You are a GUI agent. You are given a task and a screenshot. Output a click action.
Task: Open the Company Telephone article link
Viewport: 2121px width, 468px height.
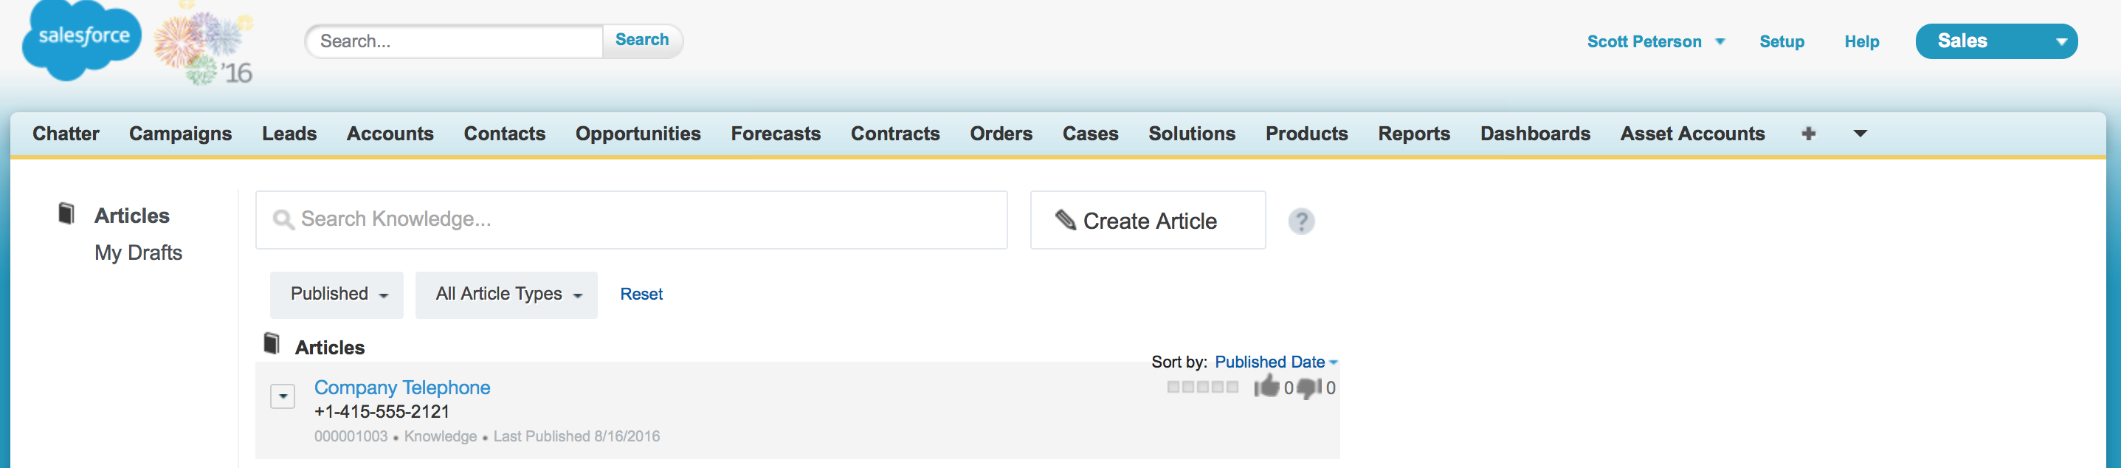(x=401, y=388)
